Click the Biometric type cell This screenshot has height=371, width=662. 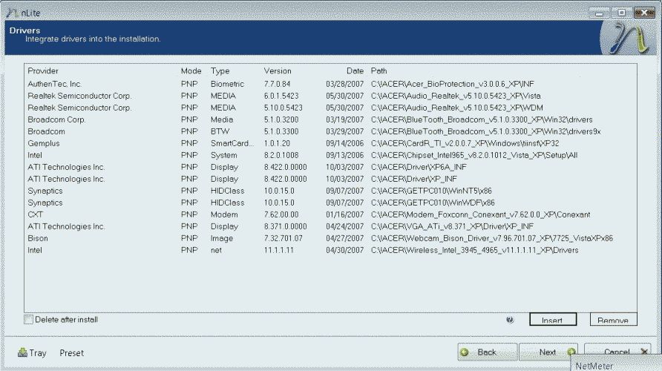click(x=227, y=84)
